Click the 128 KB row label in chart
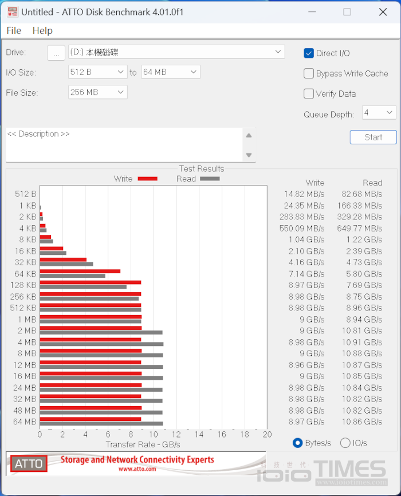The image size is (401, 496). [x=23, y=285]
